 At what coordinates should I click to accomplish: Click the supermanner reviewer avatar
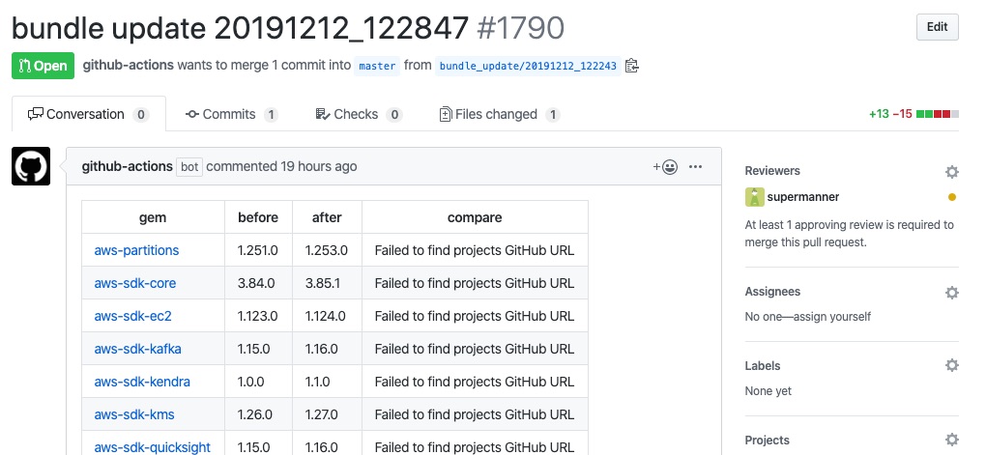(x=755, y=197)
